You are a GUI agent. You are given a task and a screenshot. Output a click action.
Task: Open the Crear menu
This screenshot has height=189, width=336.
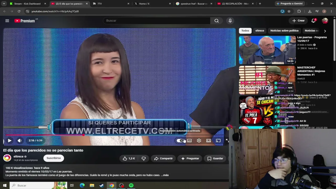pos(298,21)
